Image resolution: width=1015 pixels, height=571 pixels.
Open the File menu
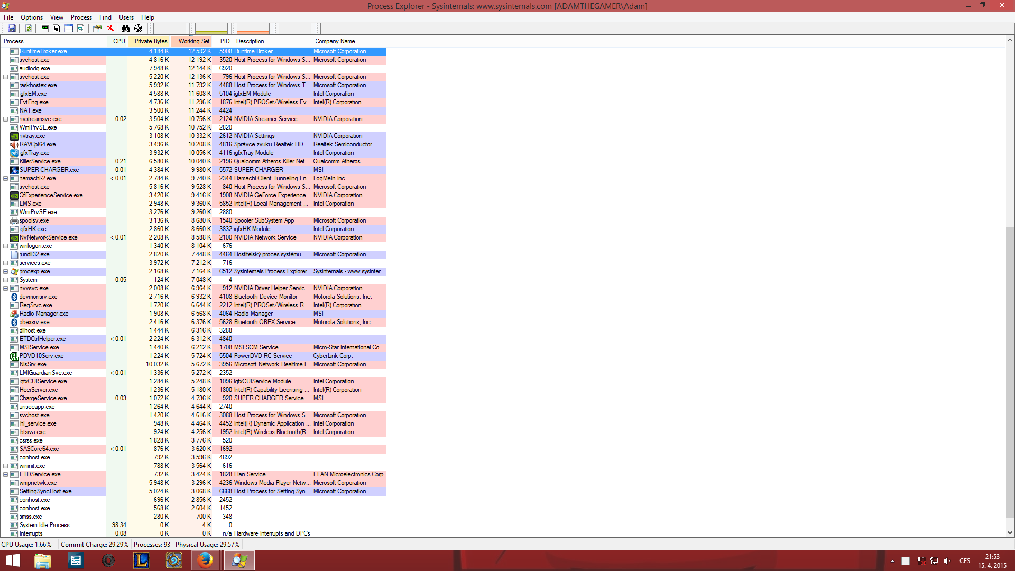pos(8,17)
